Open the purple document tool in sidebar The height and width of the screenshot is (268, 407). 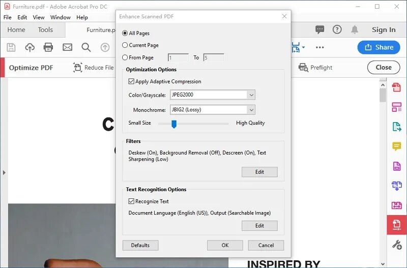pyautogui.click(x=397, y=166)
